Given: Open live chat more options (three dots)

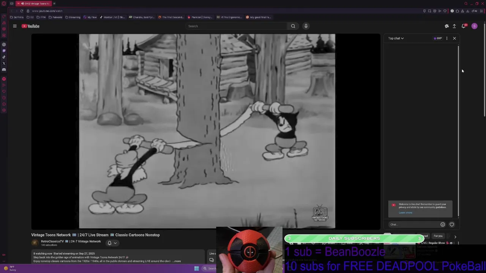Looking at the screenshot, I should pyautogui.click(x=447, y=38).
